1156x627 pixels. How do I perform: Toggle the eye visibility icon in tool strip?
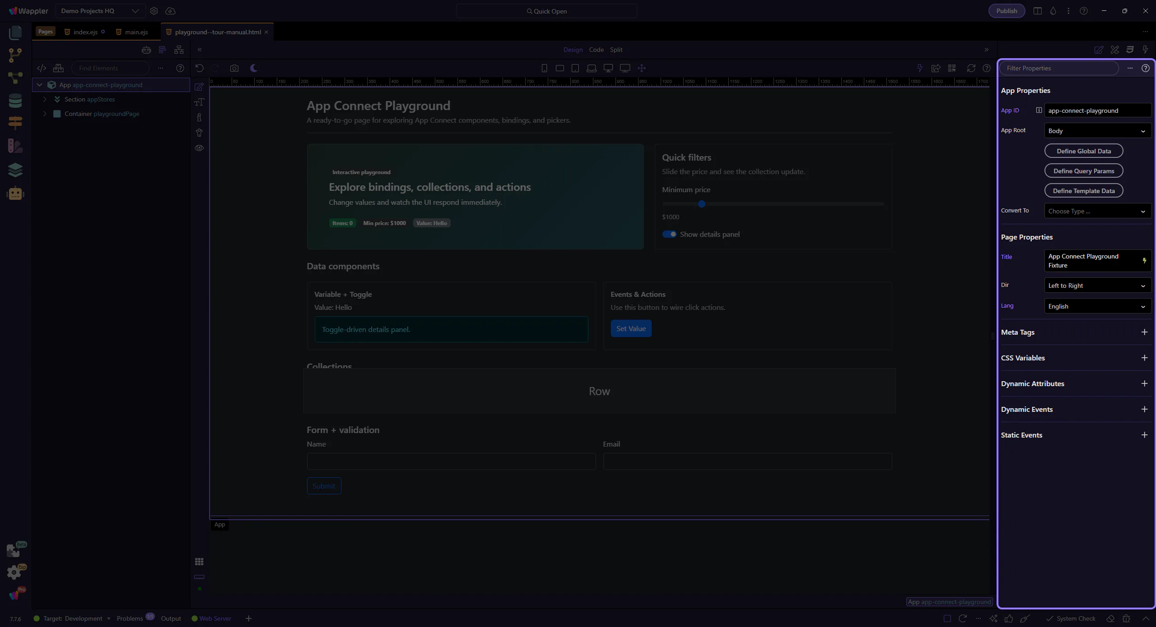point(199,148)
